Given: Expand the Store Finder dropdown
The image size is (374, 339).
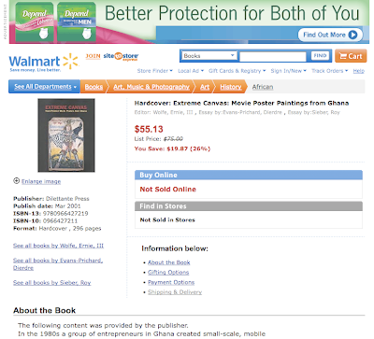Looking at the screenshot, I should [x=155, y=71].
